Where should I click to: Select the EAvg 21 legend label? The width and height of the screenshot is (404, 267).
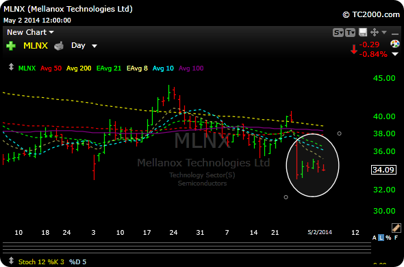(x=109, y=68)
